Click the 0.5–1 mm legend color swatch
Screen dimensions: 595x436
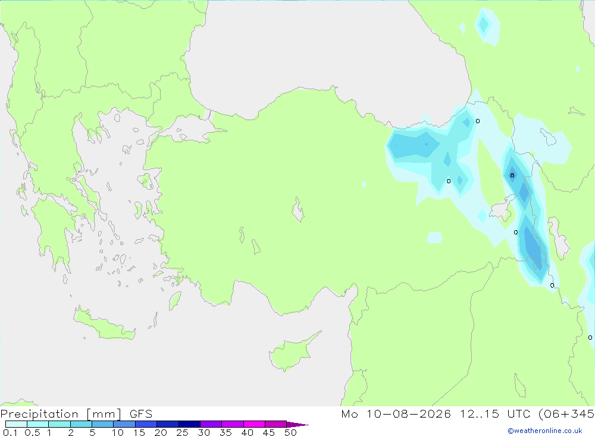[38, 424]
